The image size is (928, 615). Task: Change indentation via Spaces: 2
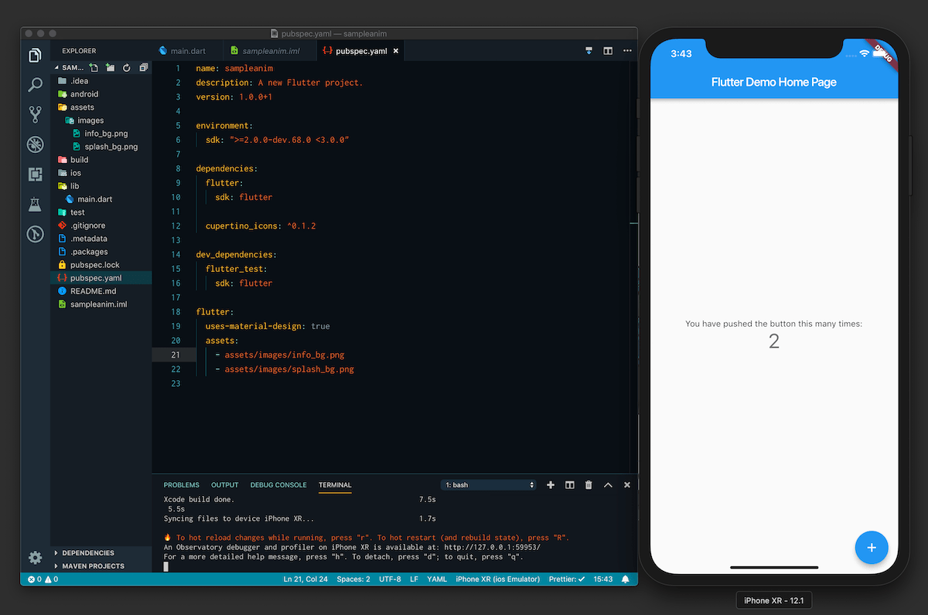pyautogui.click(x=353, y=579)
